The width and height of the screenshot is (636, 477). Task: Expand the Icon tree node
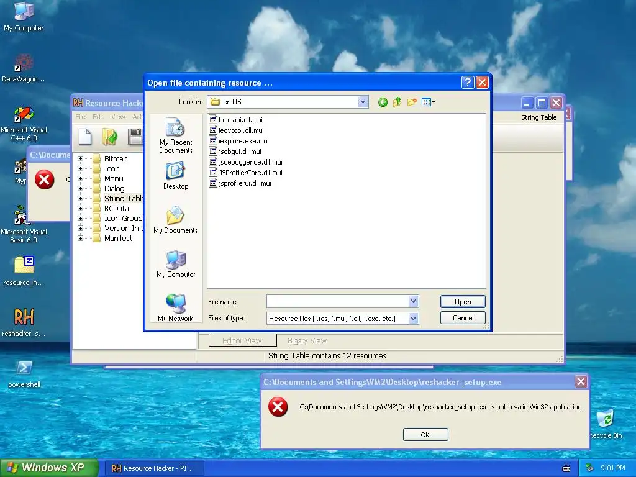[80, 169]
